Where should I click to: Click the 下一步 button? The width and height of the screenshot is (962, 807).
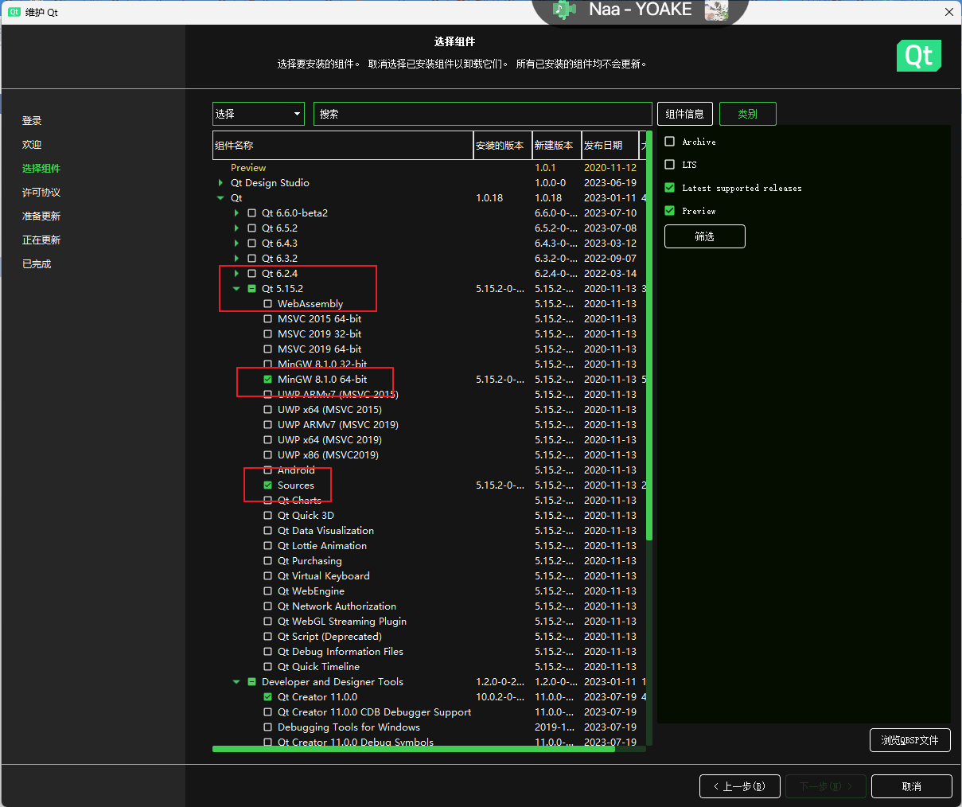(x=825, y=786)
